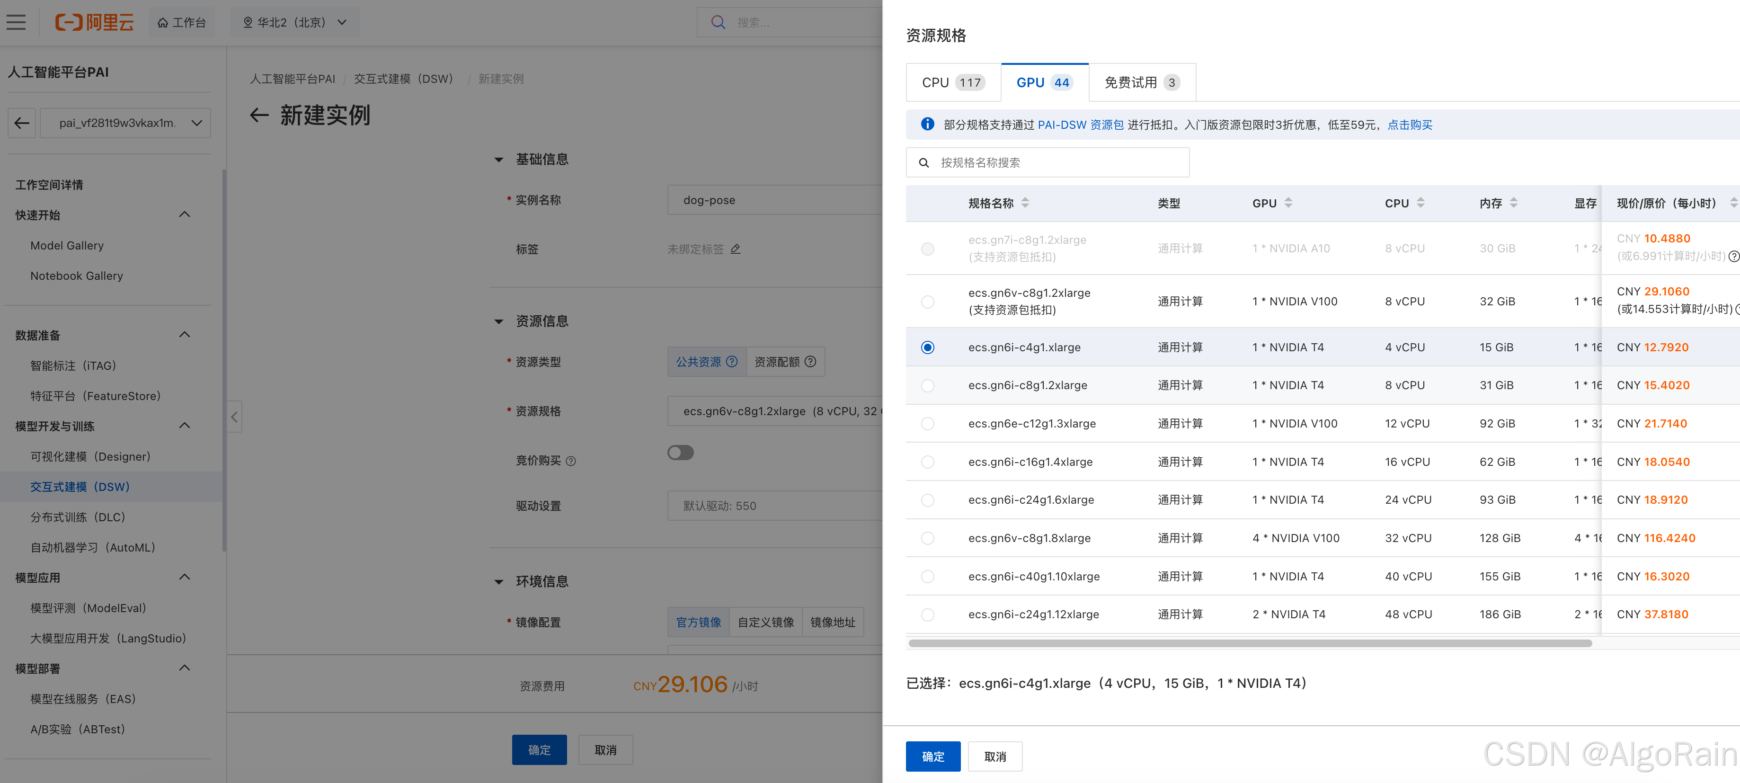The image size is (1740, 783).
Task: Switch to the 免费试用 tab
Action: [1142, 82]
